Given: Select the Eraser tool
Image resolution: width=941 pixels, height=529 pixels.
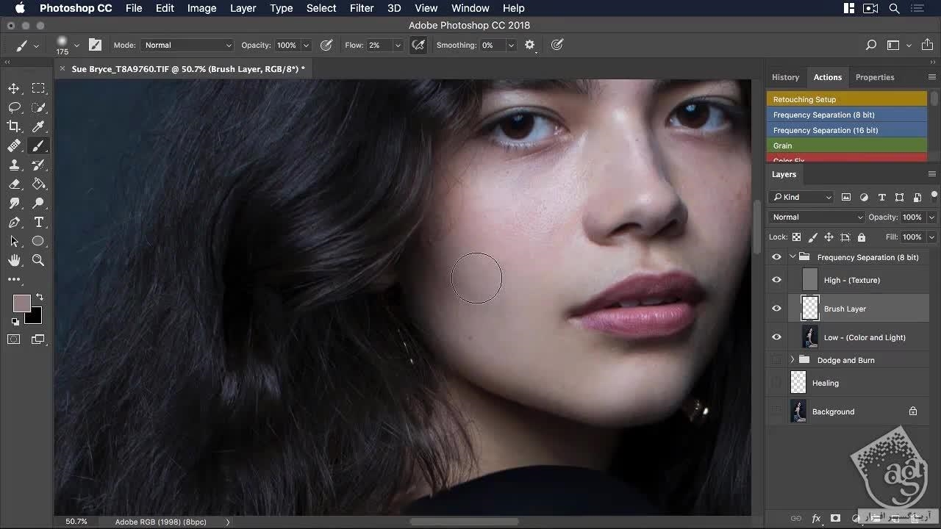Looking at the screenshot, I should (x=14, y=184).
